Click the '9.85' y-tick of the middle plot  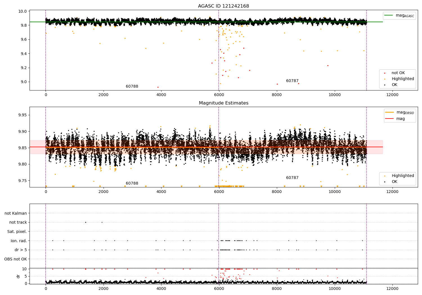click(23, 148)
